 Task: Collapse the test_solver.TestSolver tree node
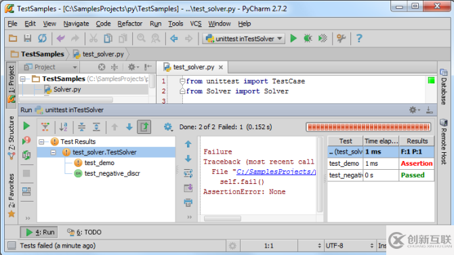pyautogui.click(x=54, y=152)
